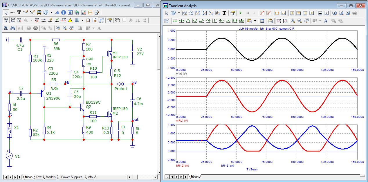The image size is (368, 182).
Task: Click the Help mode window icon
Action: 70,12
